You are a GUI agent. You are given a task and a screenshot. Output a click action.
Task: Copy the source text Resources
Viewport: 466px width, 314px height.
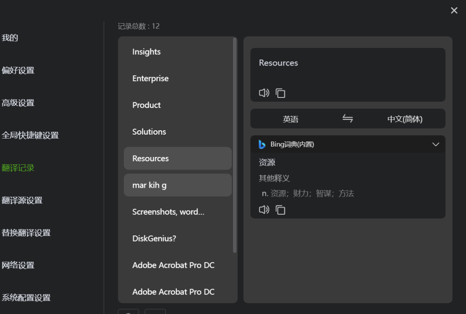pos(280,93)
